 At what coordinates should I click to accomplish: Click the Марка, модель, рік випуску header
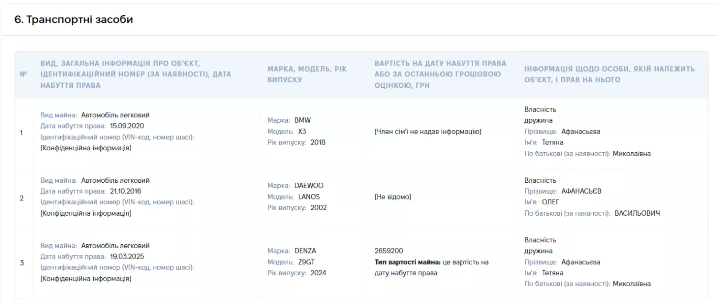click(307, 74)
